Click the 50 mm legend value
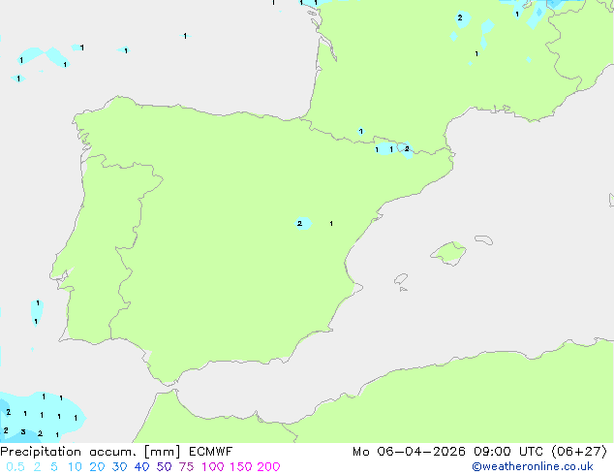Image resolution: width=614 pixels, height=475 pixels. (164, 467)
